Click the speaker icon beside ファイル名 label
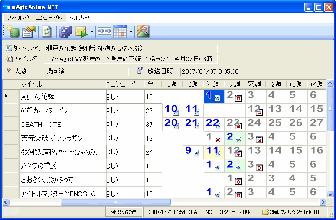Screen dimensions: 336x220 pyautogui.click(x=9, y=59)
